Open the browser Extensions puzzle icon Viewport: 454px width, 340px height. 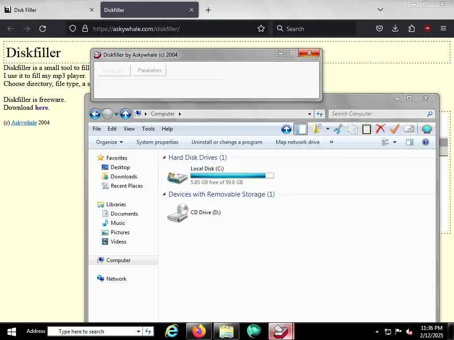click(x=411, y=28)
